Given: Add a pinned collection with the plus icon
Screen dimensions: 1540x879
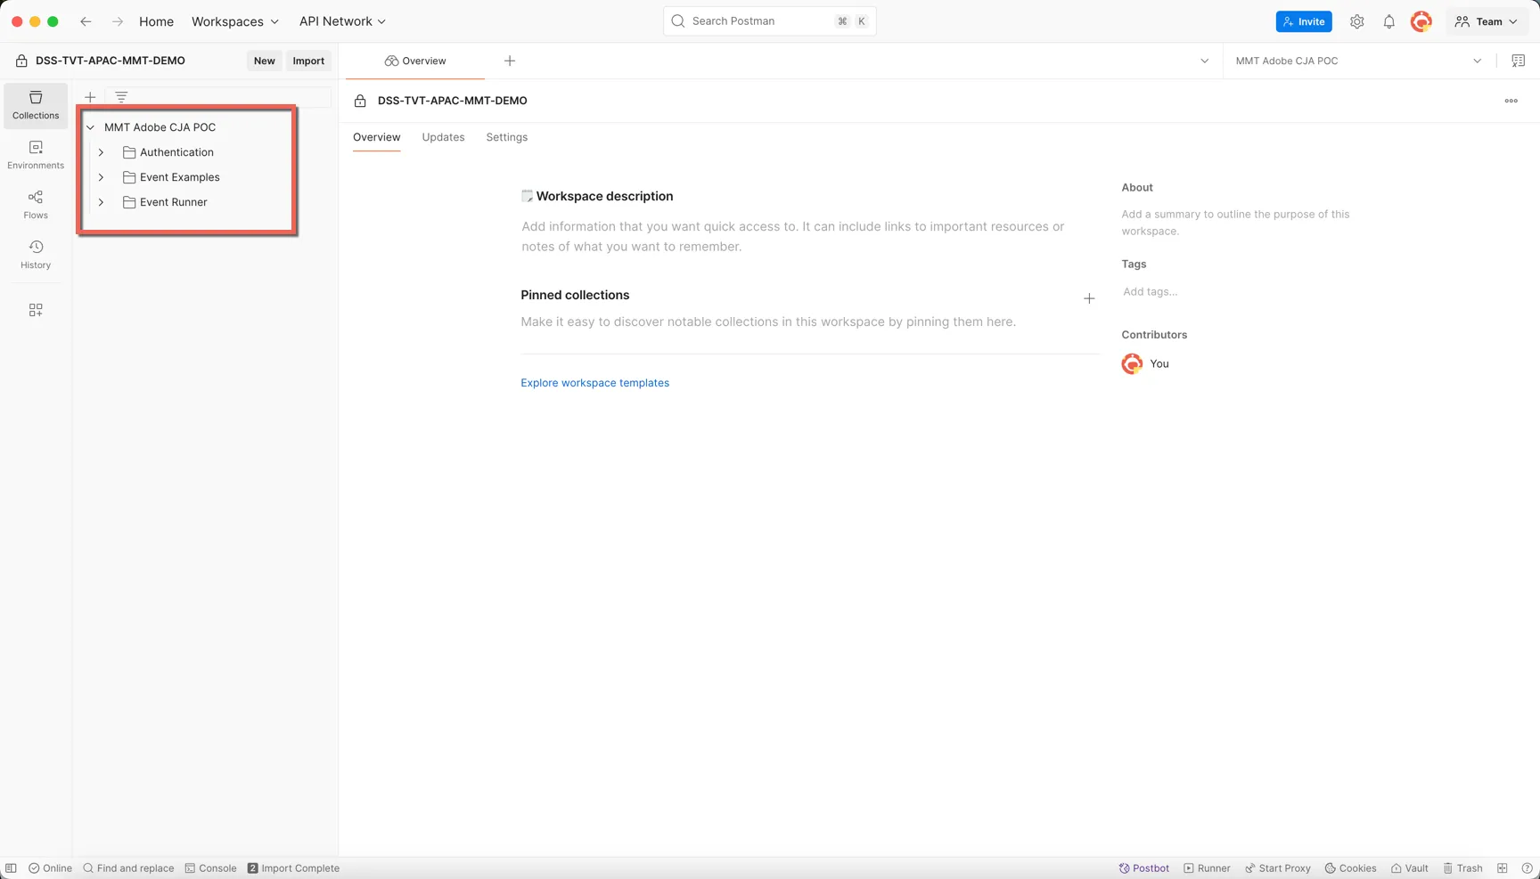Looking at the screenshot, I should [1089, 298].
